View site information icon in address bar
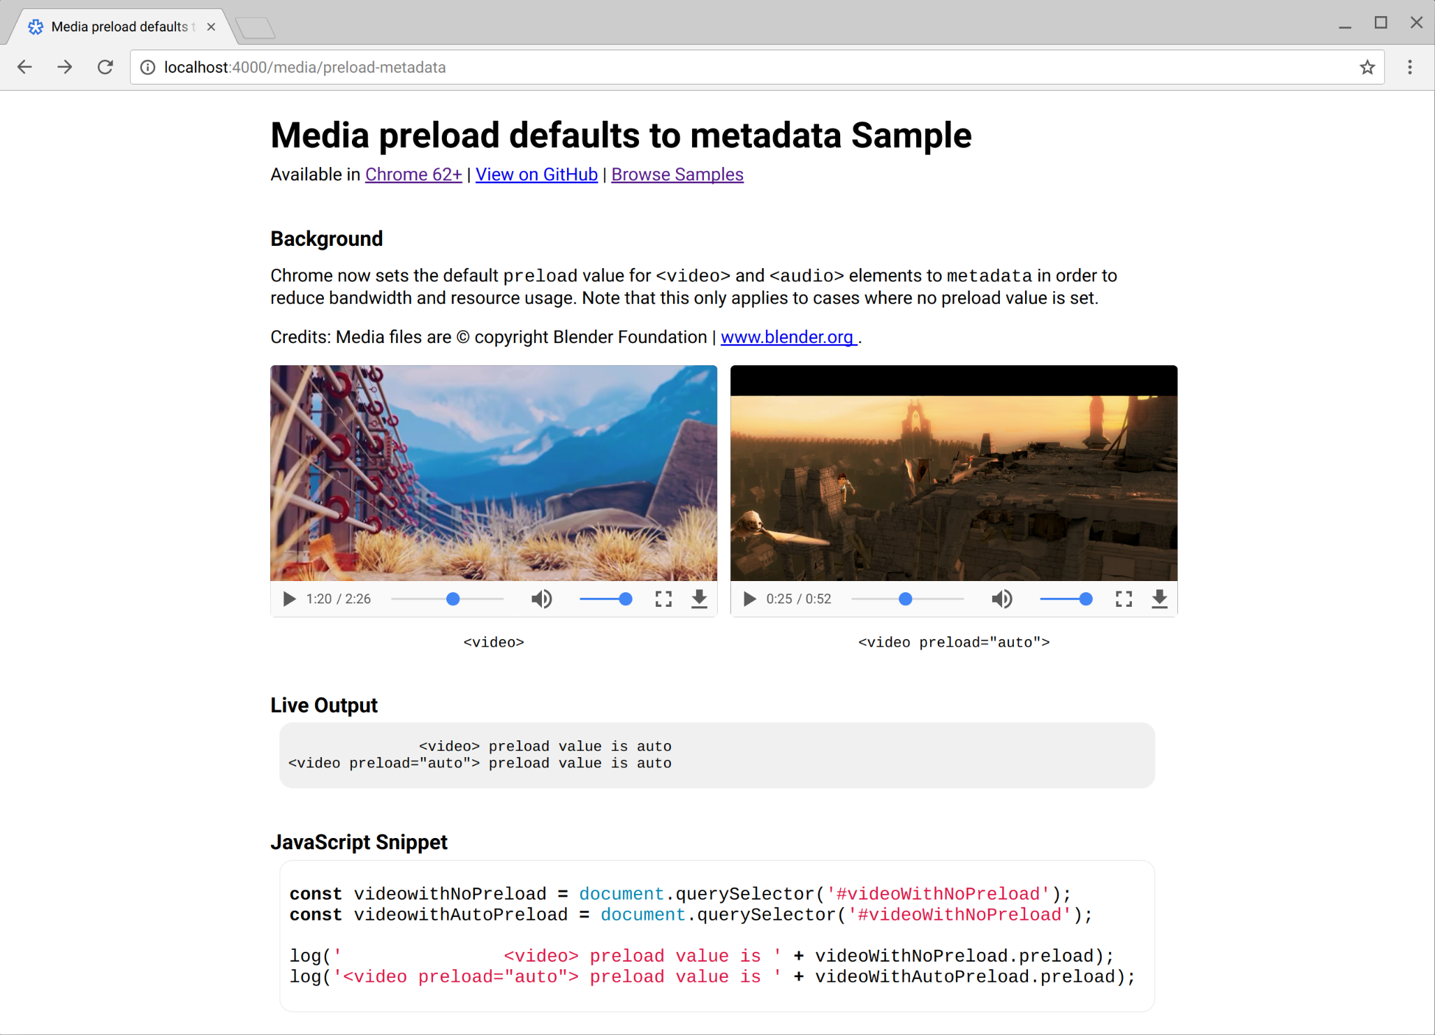This screenshot has height=1035, width=1435. pyautogui.click(x=148, y=67)
